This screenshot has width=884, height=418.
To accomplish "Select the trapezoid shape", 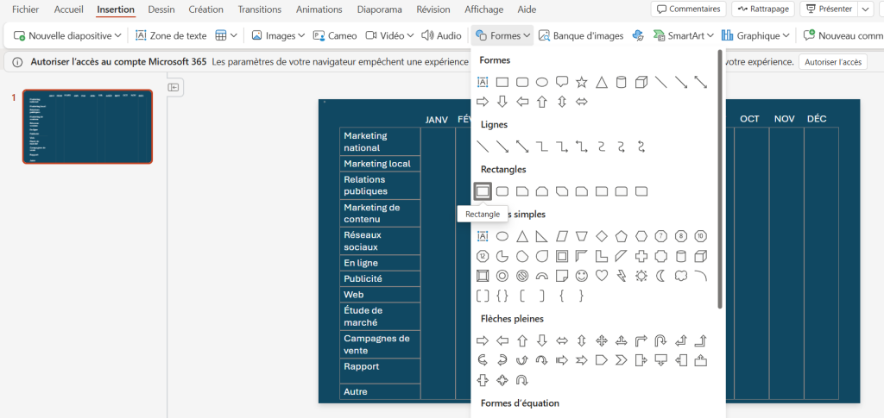I will [581, 236].
